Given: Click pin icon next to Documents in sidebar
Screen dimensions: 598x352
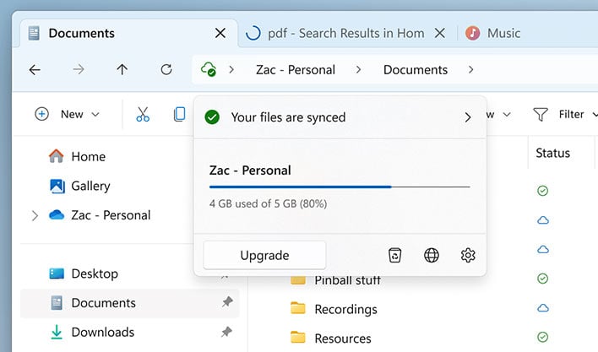Looking at the screenshot, I should tap(227, 302).
